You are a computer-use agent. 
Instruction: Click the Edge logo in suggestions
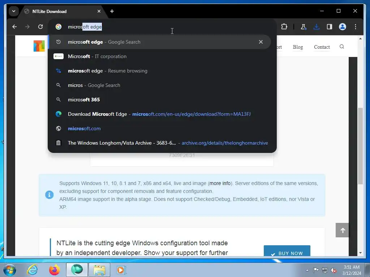tap(59, 114)
